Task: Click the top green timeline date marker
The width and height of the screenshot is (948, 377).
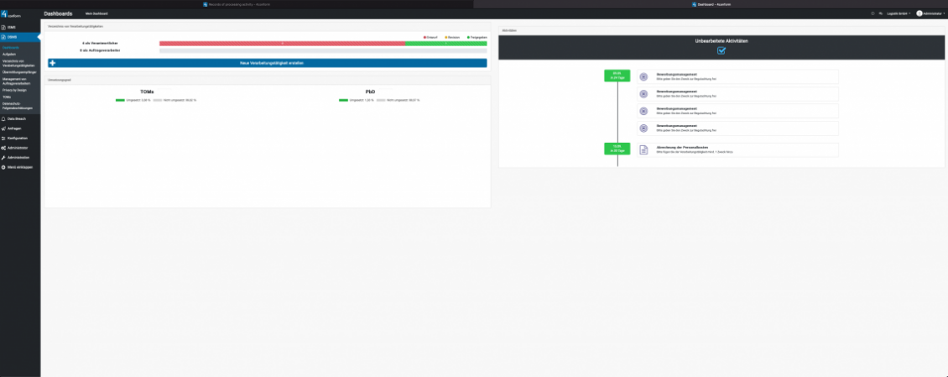Action: tap(617, 76)
